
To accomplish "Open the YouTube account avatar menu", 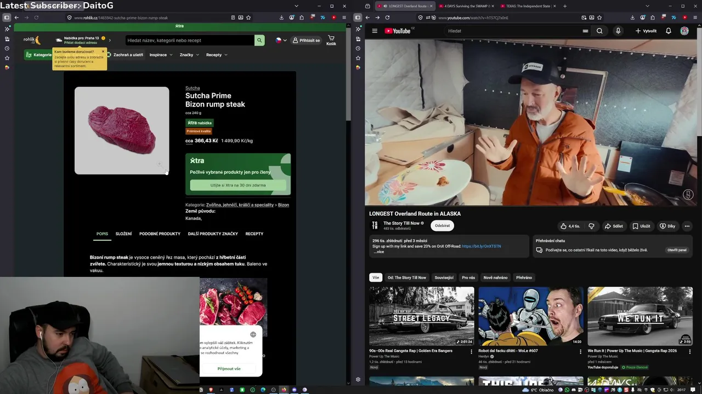I will [x=684, y=31].
